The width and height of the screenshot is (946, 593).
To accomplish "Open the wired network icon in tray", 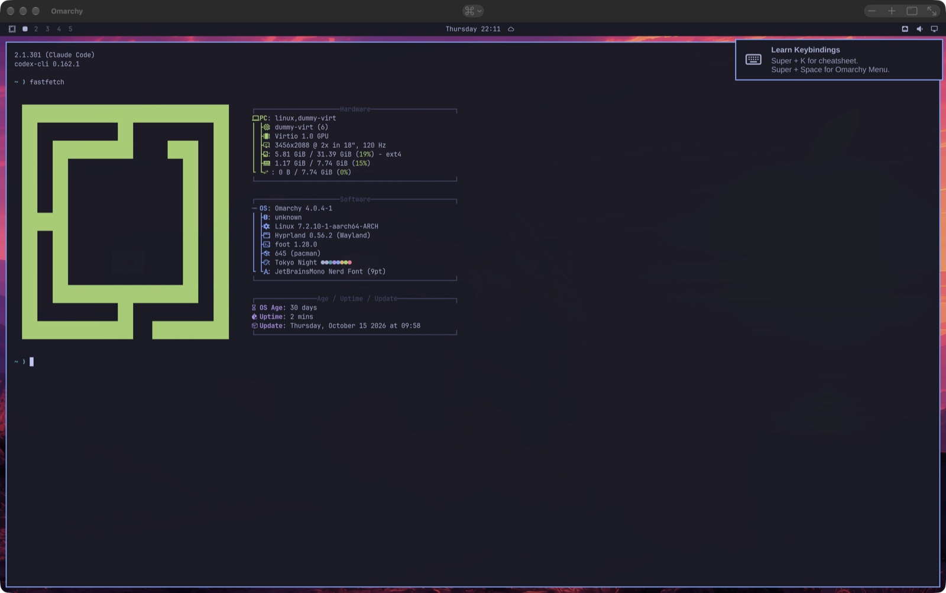I will pyautogui.click(x=905, y=29).
